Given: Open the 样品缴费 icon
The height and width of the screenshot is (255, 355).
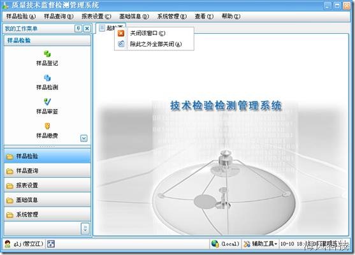Looking at the screenshot, I should click(x=47, y=126).
